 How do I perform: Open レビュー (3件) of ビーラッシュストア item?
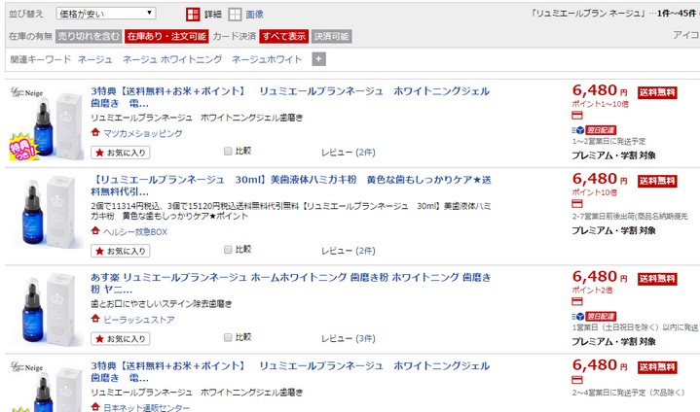(349, 338)
